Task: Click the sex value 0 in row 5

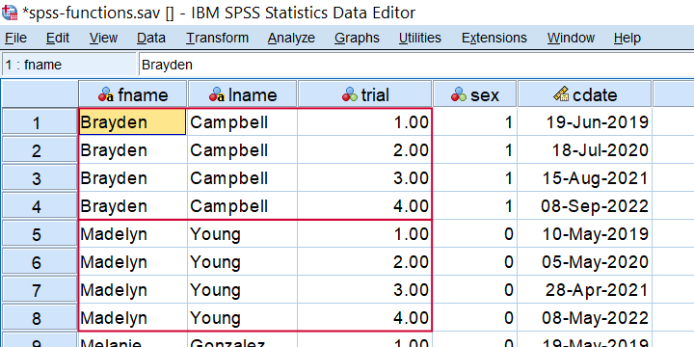Action: pyautogui.click(x=474, y=233)
